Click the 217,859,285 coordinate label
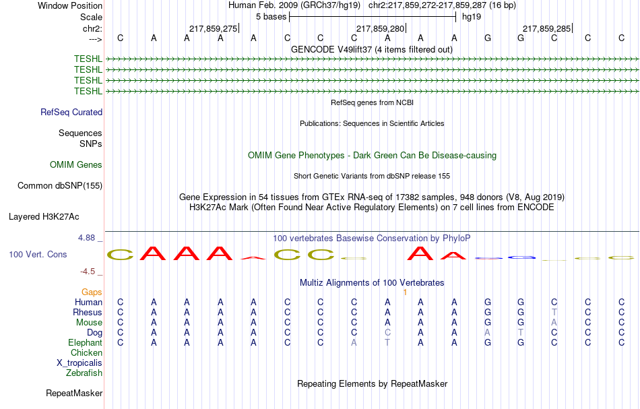Image resolution: width=640 pixels, height=409 pixels. pos(546,28)
